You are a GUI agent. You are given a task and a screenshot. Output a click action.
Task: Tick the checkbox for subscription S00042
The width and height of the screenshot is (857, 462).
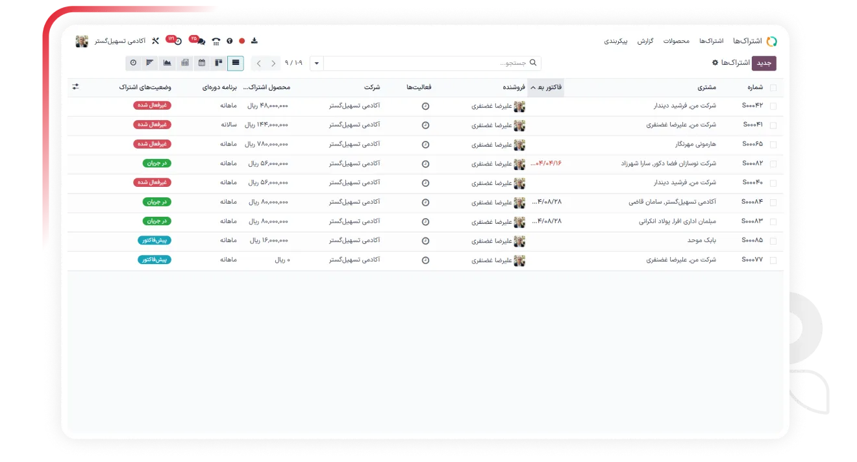point(773,106)
